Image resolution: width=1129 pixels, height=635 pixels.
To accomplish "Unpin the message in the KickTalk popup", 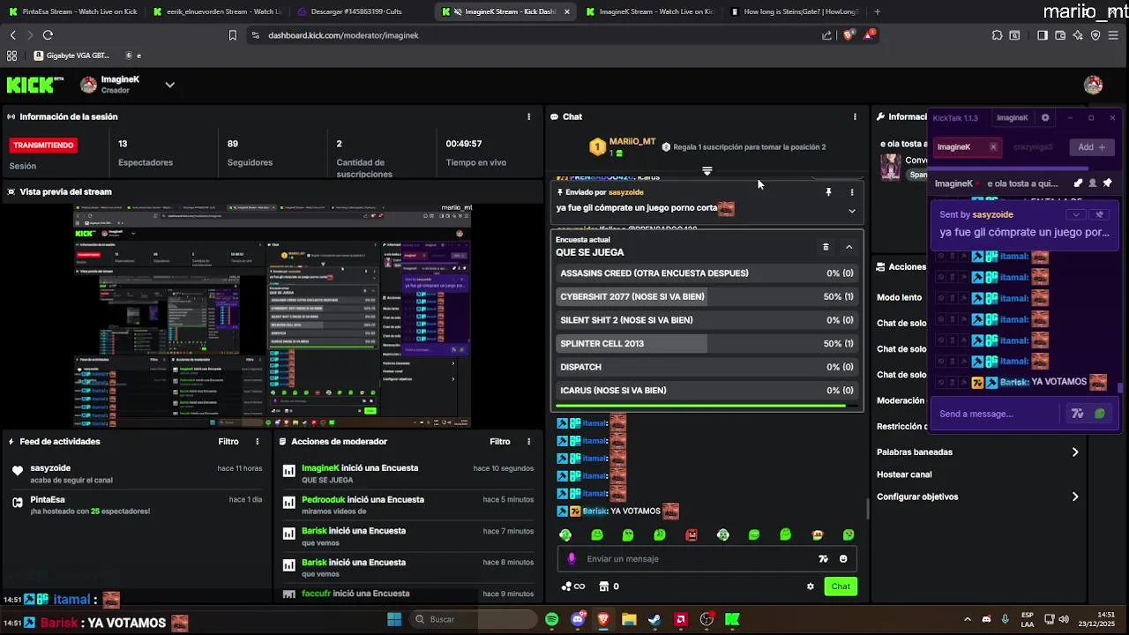I will [x=1099, y=214].
